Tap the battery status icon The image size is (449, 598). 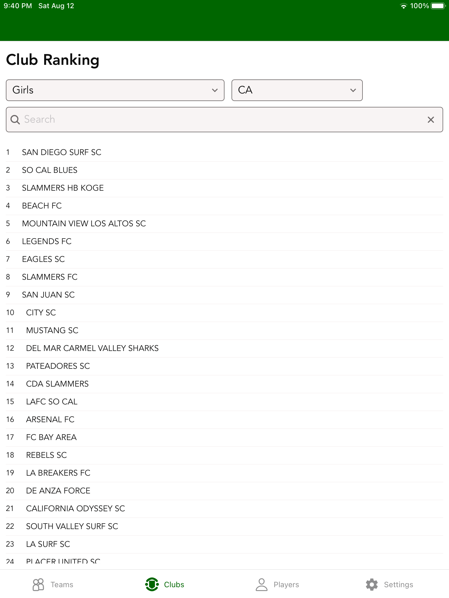point(438,6)
